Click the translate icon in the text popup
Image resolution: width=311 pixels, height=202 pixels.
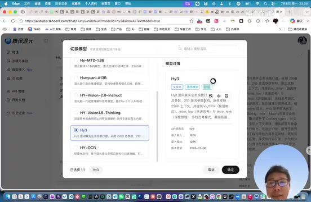[x=211, y=96]
